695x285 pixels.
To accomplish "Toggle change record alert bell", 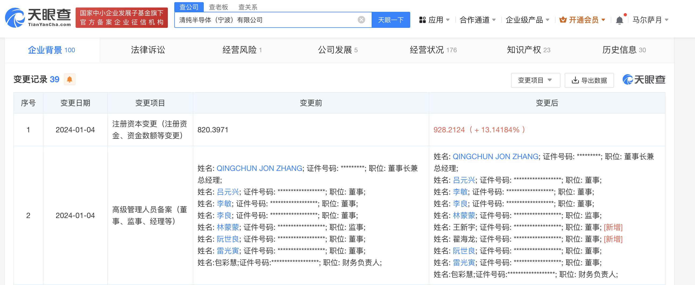I will [x=70, y=80].
